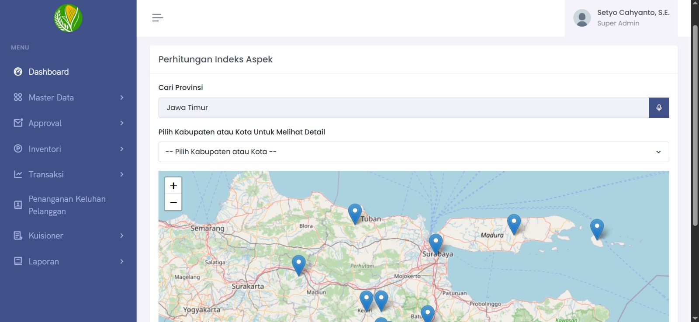
Task: Open the Dashboard menu item
Action: point(48,72)
